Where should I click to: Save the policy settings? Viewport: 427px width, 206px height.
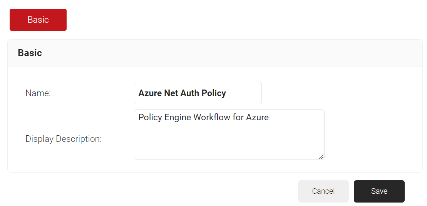point(379,191)
